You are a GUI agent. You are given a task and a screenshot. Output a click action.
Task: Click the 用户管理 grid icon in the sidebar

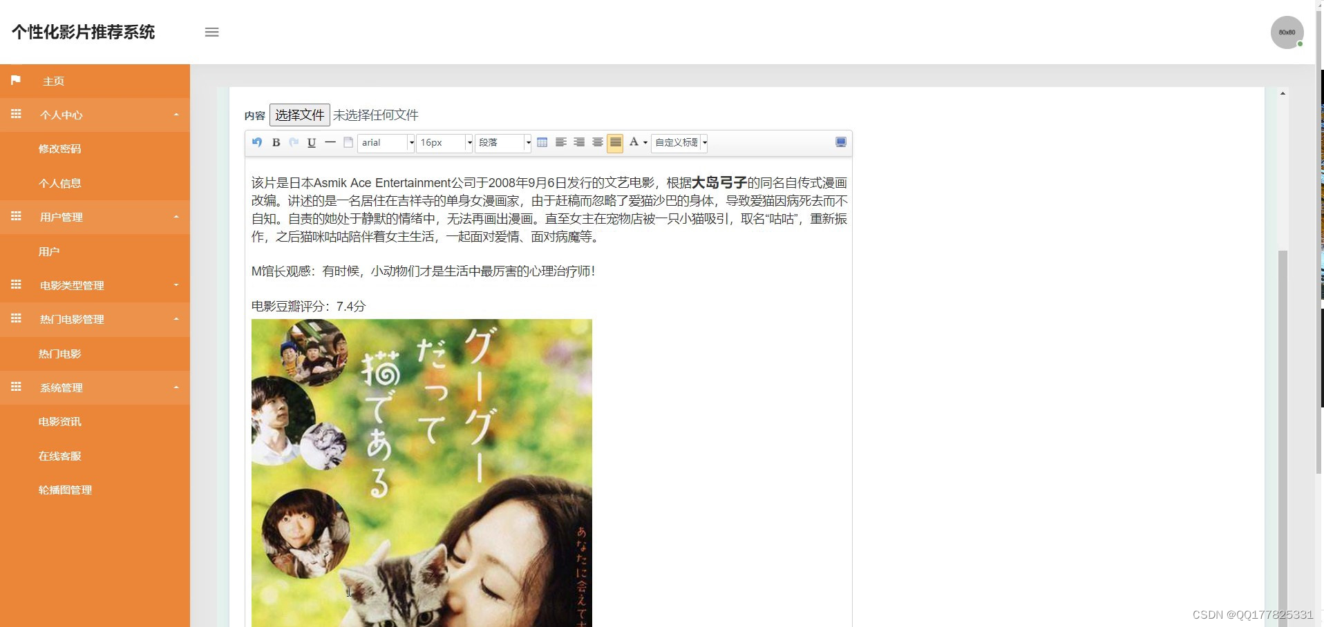(x=17, y=217)
